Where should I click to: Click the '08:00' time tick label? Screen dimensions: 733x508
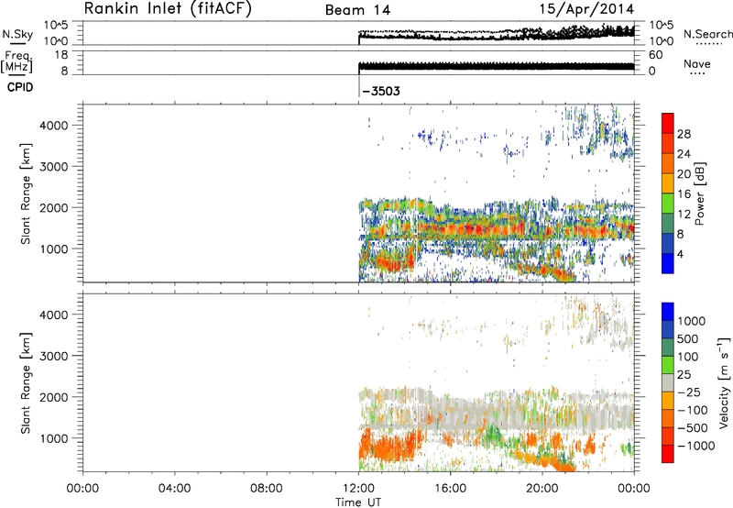point(267,489)
